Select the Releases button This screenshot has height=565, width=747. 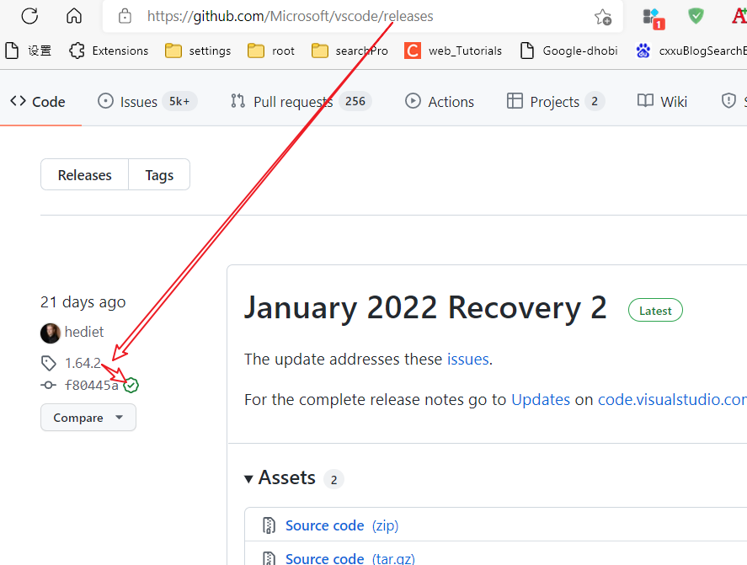coord(85,175)
